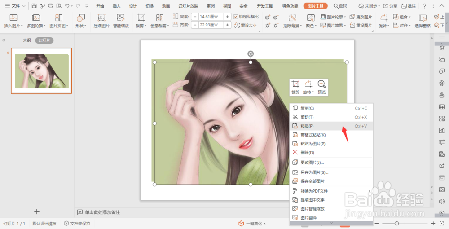Click the rotation handle above the picture
The image size is (449, 229).
[251, 54]
